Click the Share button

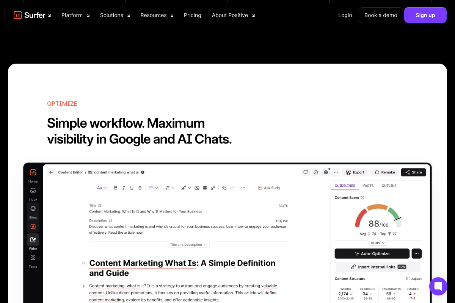click(x=413, y=172)
